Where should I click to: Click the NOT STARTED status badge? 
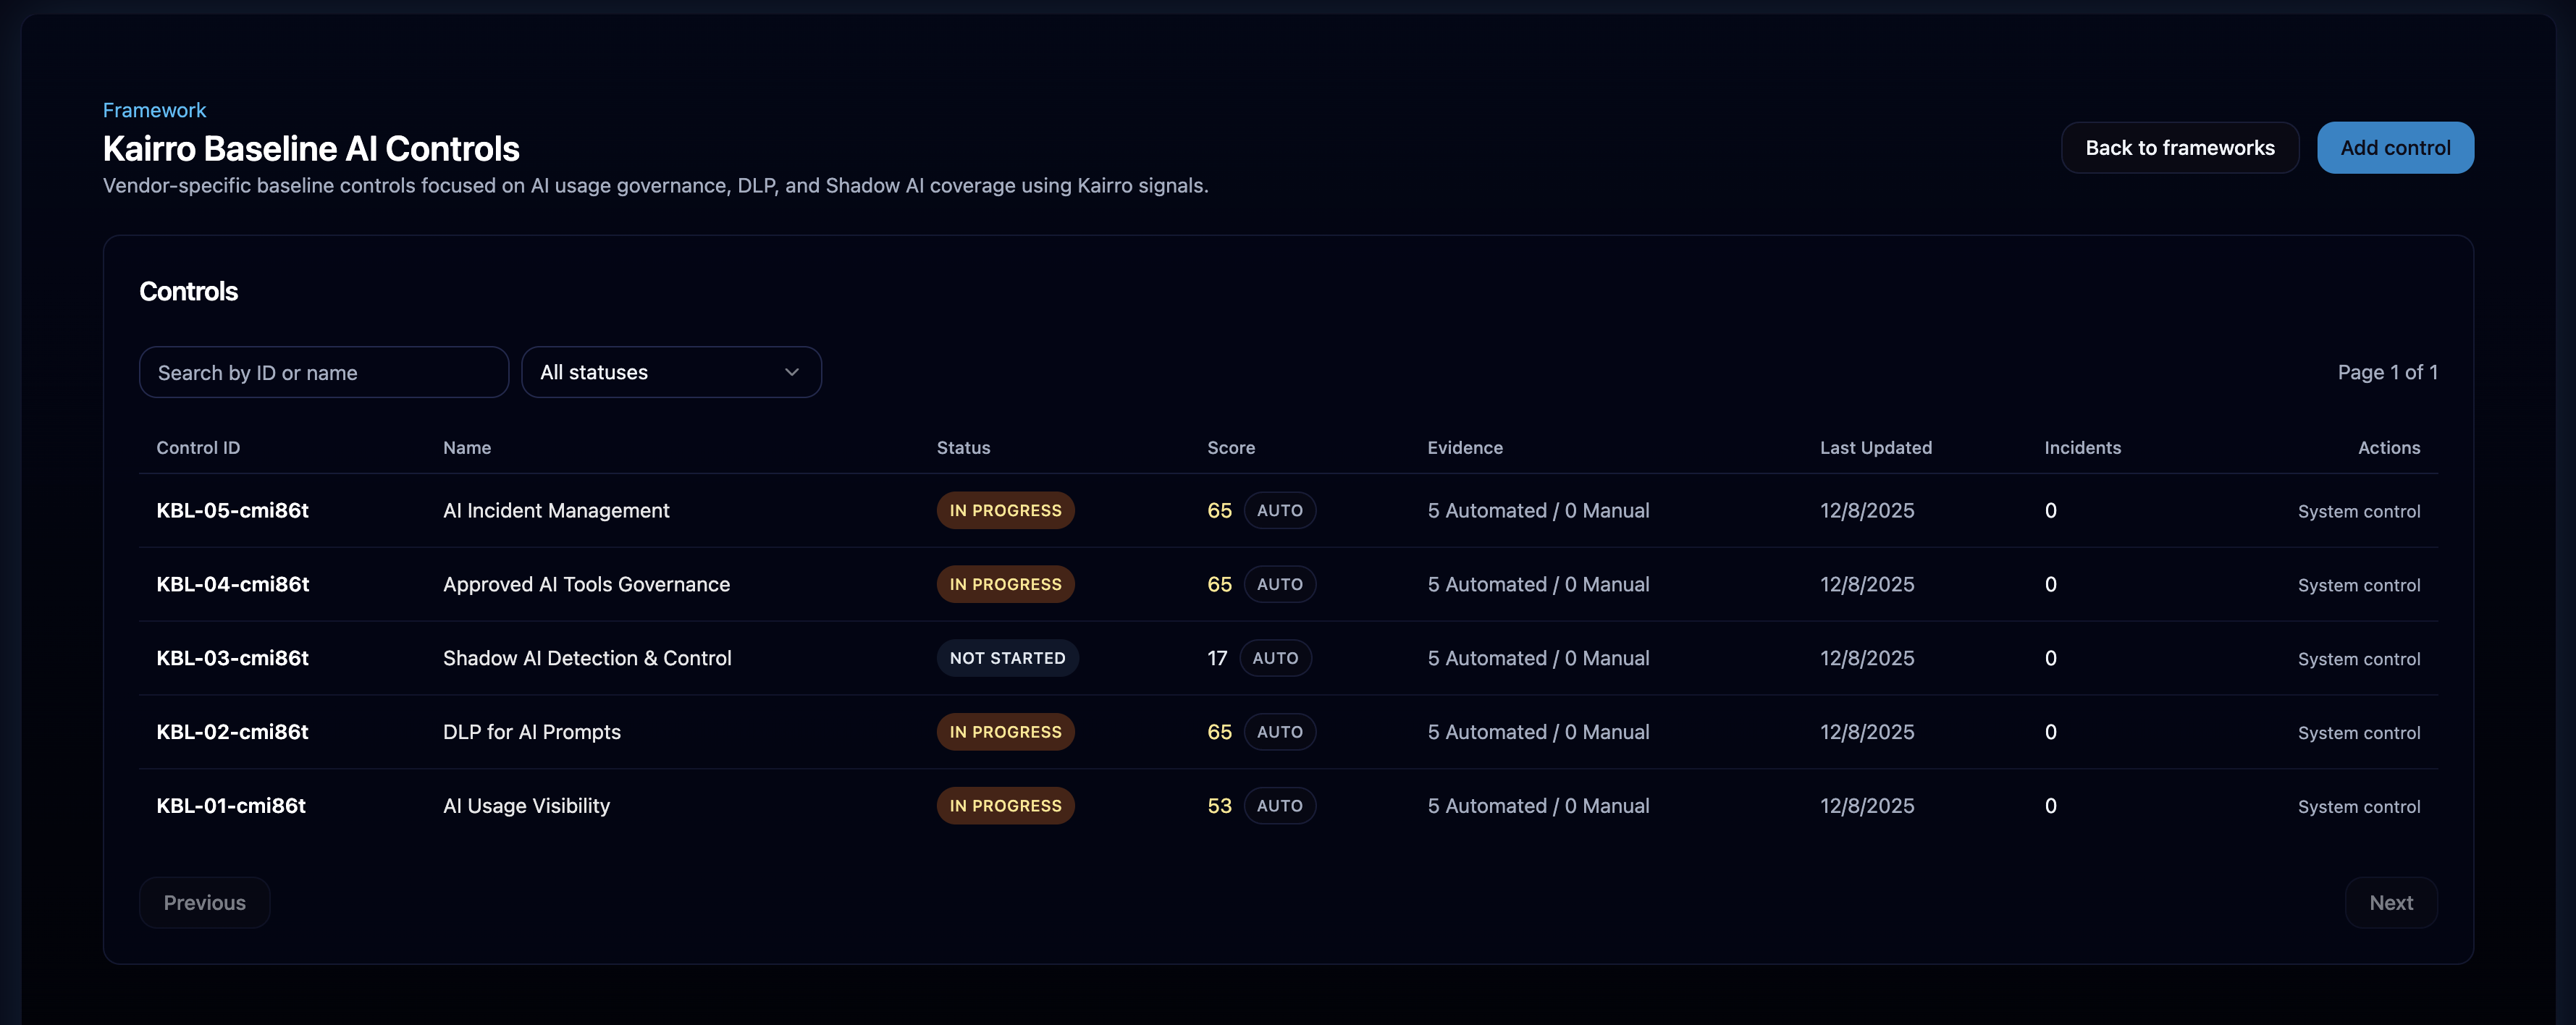1006,658
